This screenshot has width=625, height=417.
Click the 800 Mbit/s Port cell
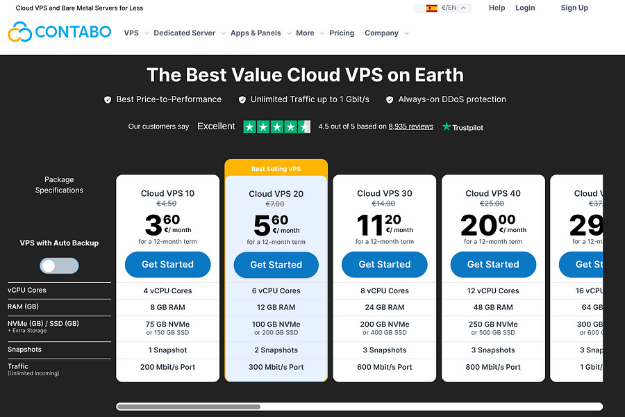click(x=493, y=367)
